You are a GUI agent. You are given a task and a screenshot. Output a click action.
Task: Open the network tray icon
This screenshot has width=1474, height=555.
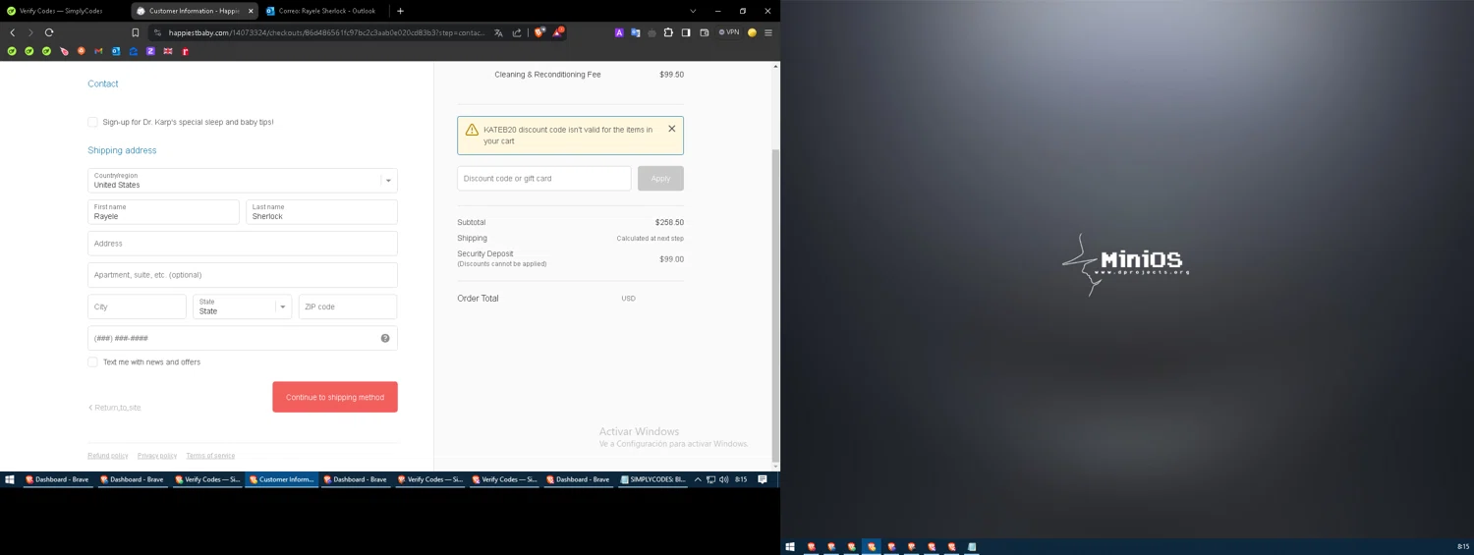click(710, 479)
